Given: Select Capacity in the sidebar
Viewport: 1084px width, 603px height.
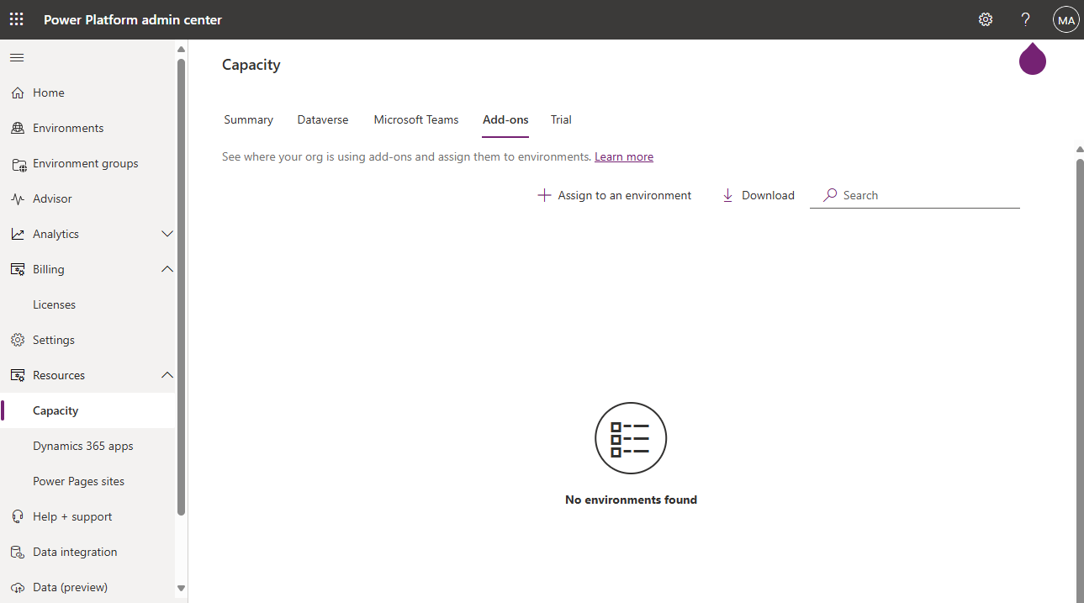Looking at the screenshot, I should pyautogui.click(x=88, y=410).
